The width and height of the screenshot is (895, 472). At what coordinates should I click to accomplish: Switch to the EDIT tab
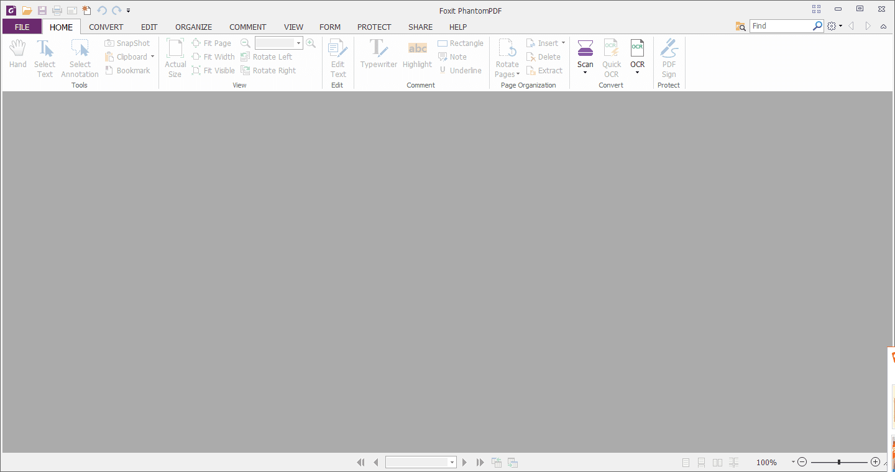coord(149,27)
